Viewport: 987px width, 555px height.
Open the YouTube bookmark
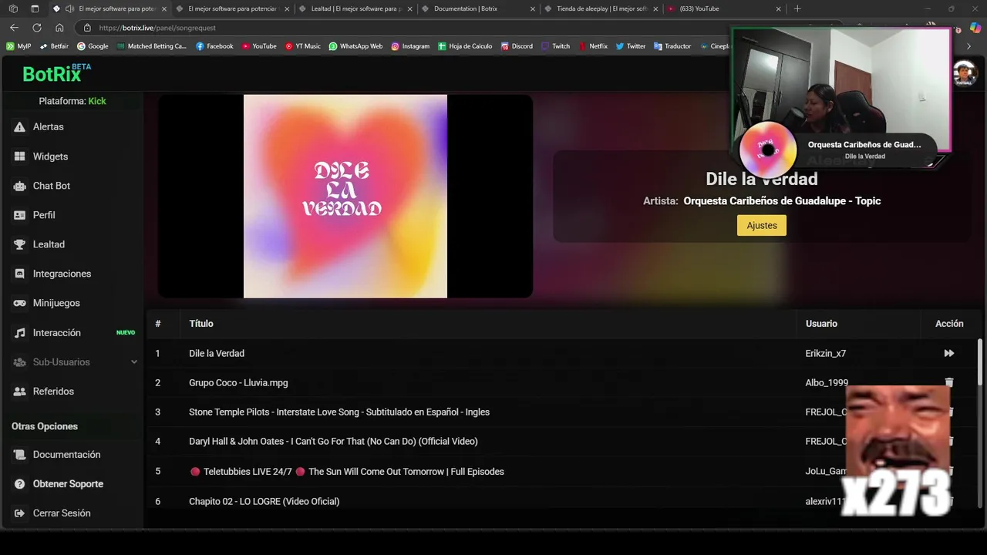tap(258, 46)
